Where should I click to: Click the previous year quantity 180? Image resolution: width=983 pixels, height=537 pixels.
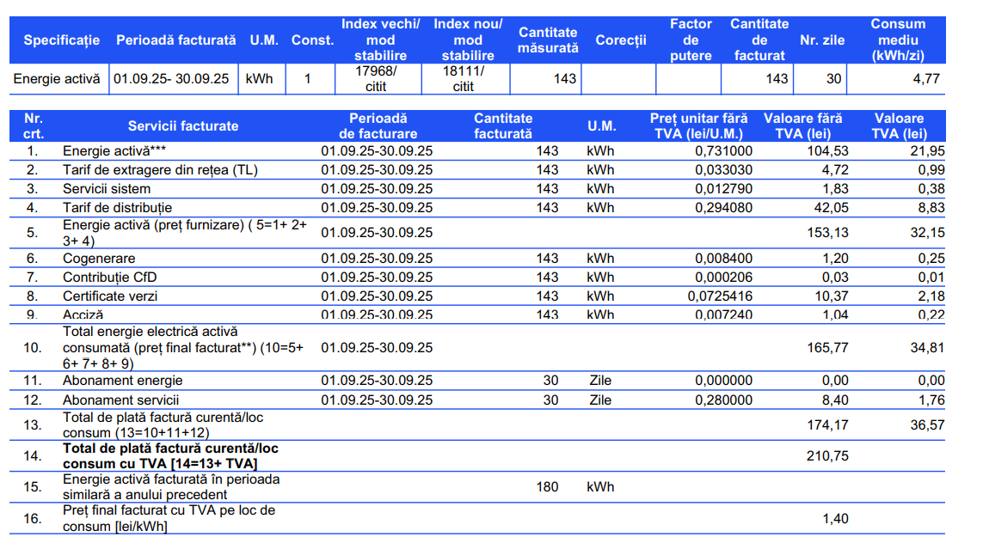[546, 487]
